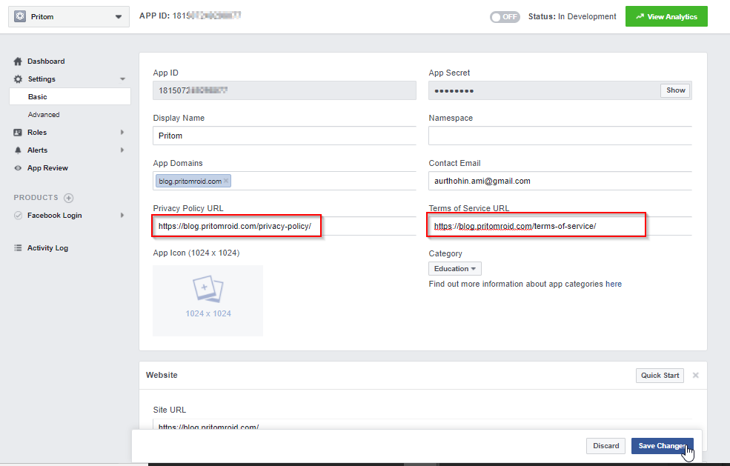Click the Activity Log list icon

coord(18,247)
